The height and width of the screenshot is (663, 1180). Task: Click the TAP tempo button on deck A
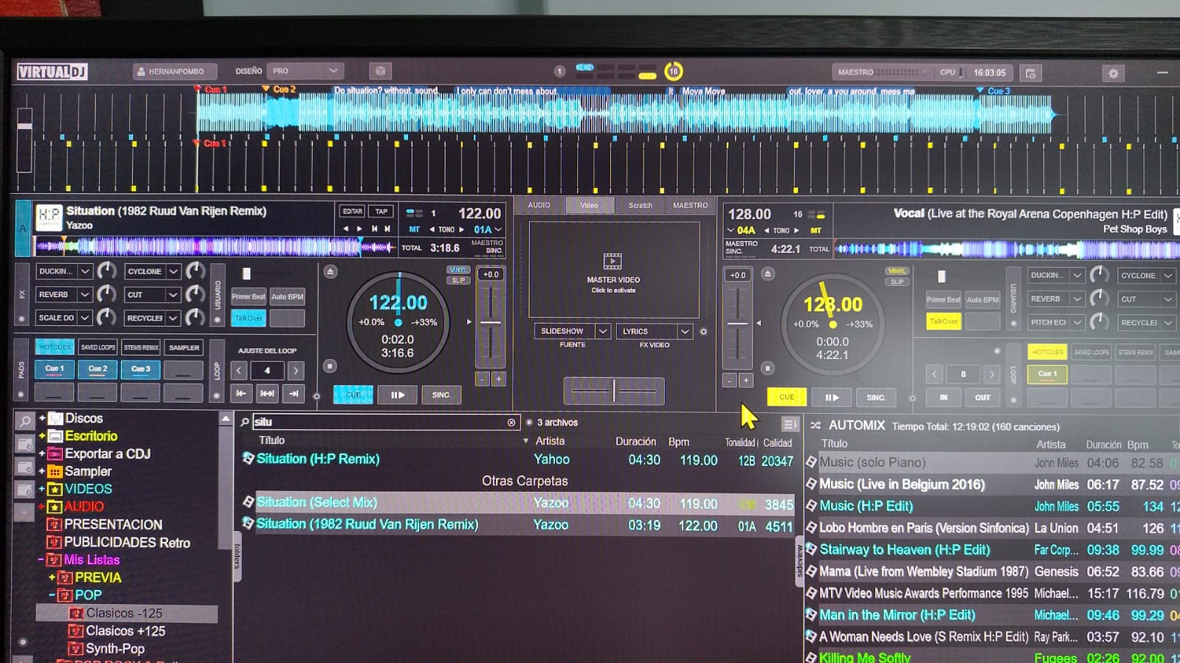(x=382, y=212)
